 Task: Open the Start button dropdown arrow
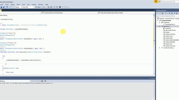[41, 7]
